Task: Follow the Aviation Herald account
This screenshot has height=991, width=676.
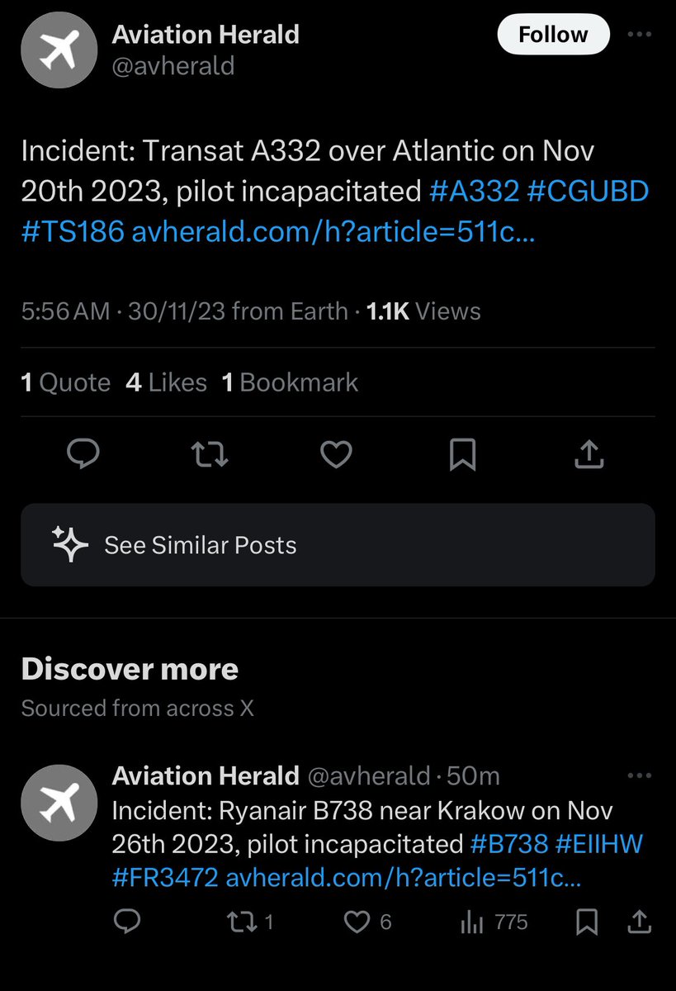Action: (x=552, y=35)
